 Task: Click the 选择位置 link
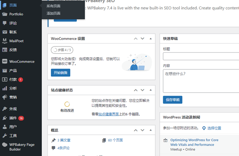(x=214, y=128)
